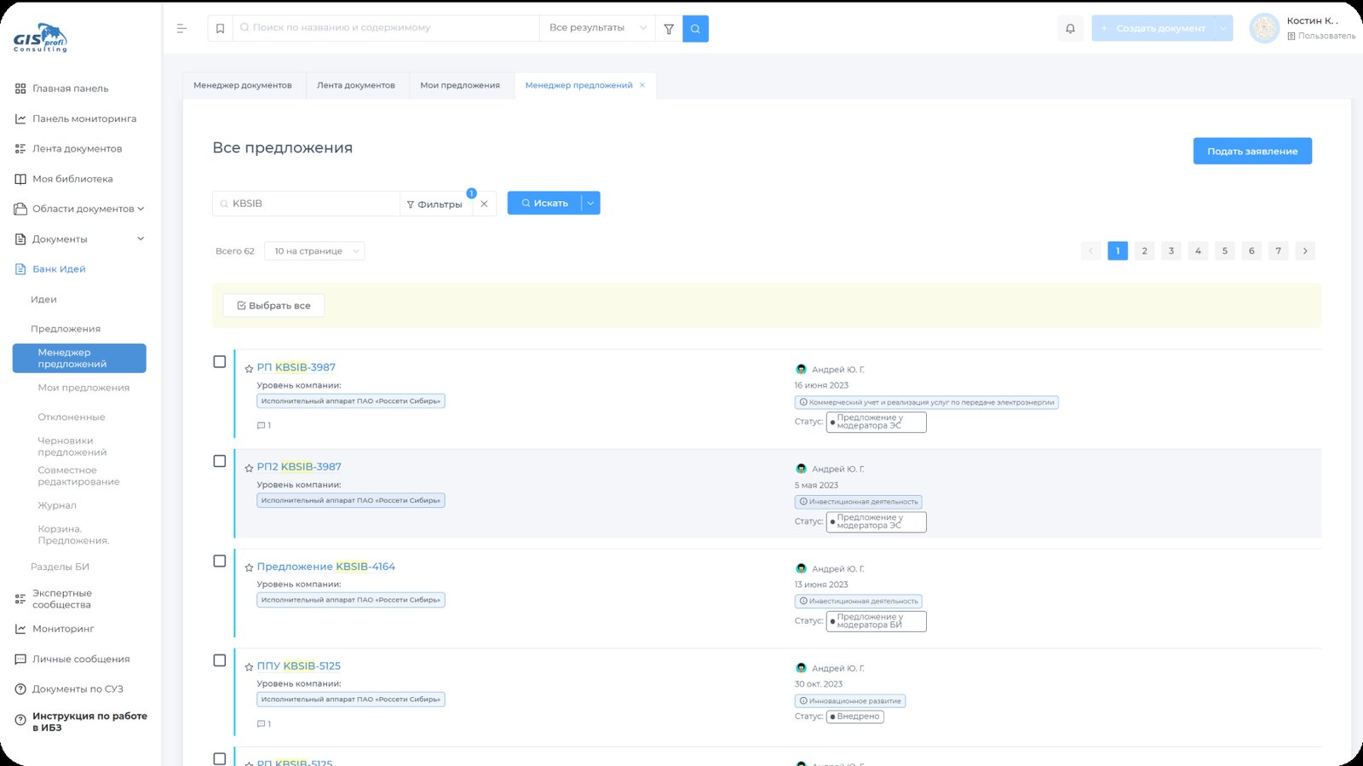The width and height of the screenshot is (1363, 766).
Task: Open dropdown arrow beside Создать документ
Action: click(1223, 28)
